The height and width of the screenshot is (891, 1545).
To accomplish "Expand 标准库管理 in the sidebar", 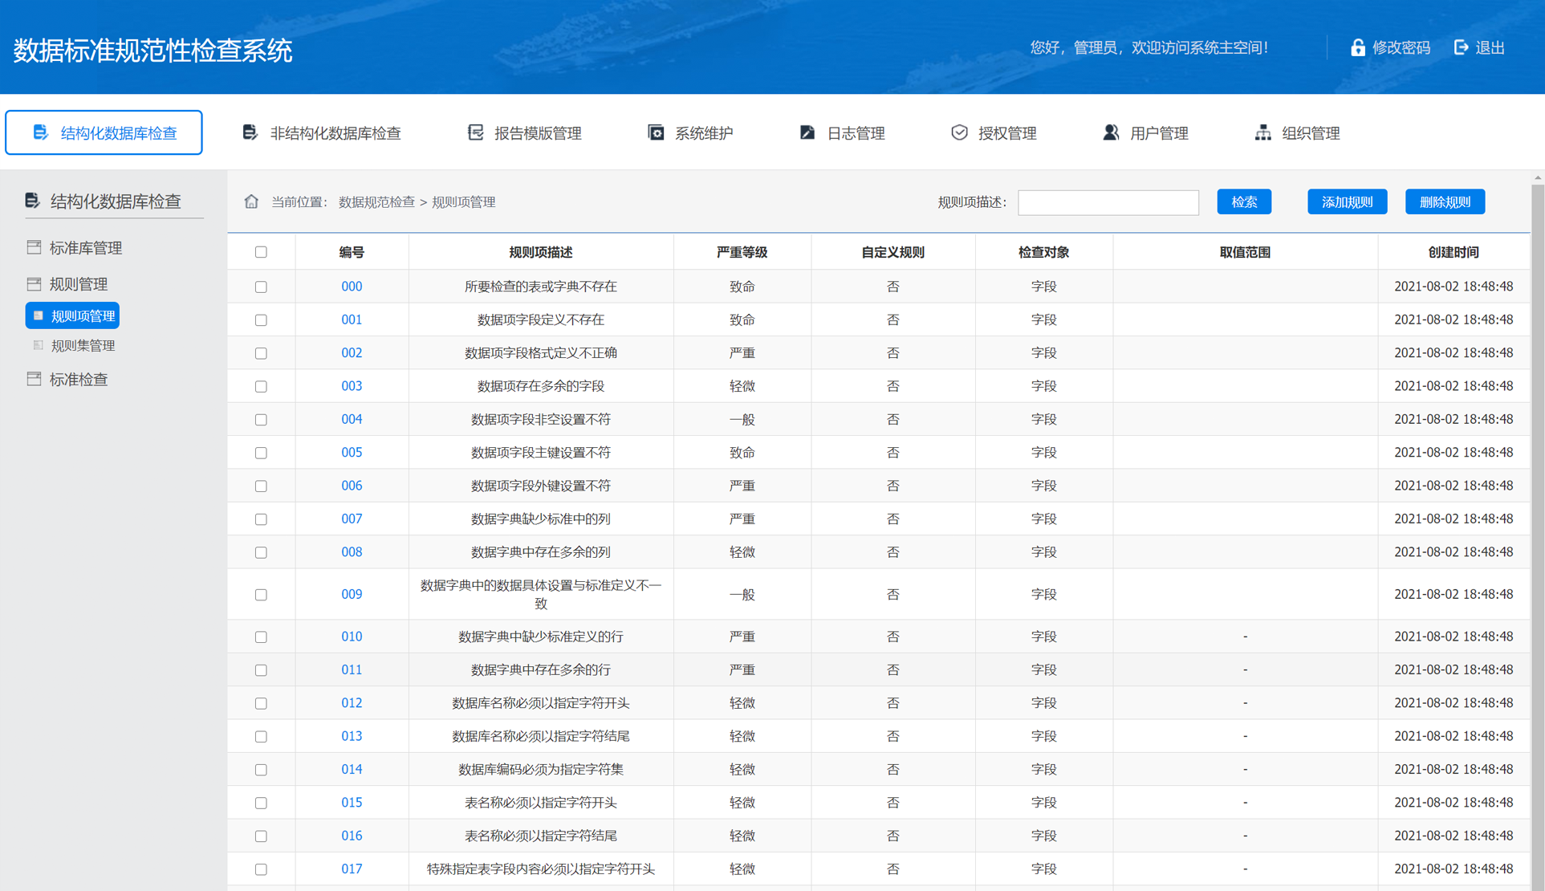I will coord(85,248).
